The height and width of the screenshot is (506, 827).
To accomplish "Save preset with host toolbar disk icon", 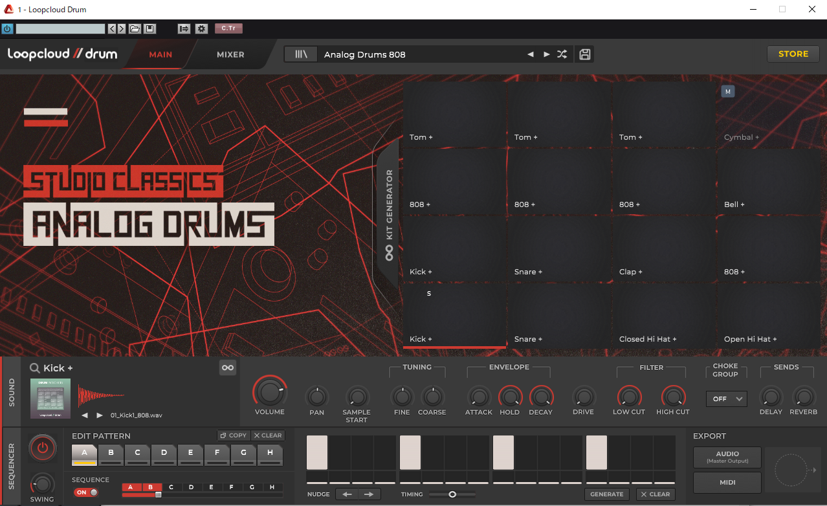I will [150, 28].
